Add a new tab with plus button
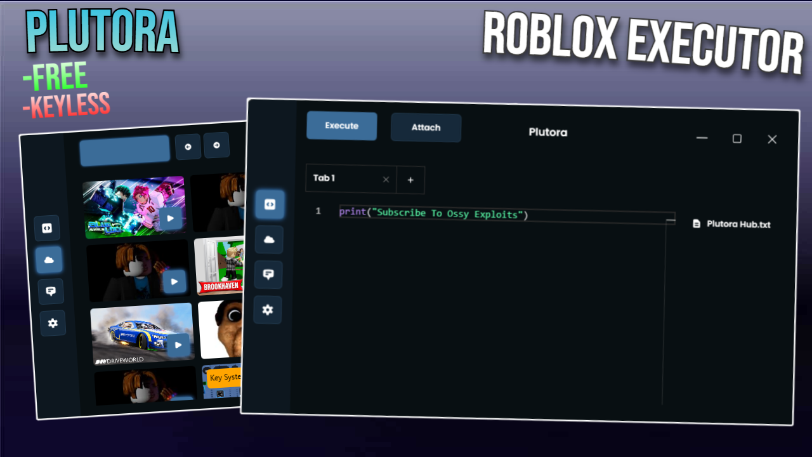The width and height of the screenshot is (812, 457). (x=410, y=180)
